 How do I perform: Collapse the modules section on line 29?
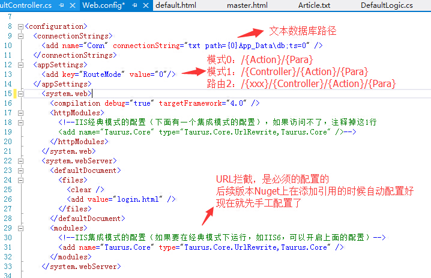coord(20,228)
